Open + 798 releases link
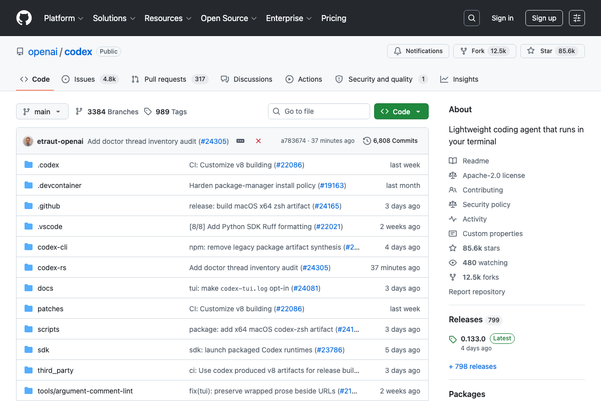Image resolution: width=601 pixels, height=401 pixels. (x=473, y=366)
